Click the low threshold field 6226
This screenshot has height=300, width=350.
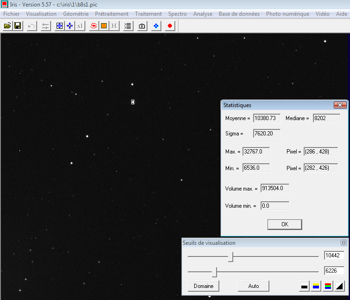coord(334,270)
